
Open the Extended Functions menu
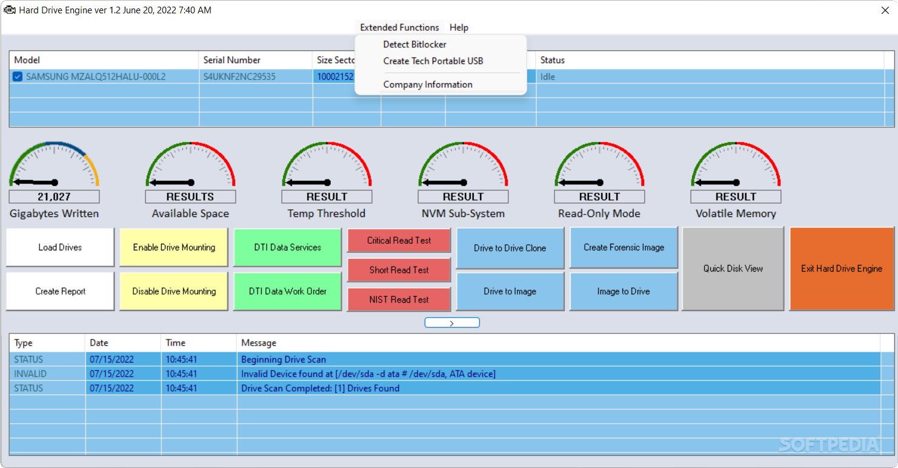[x=399, y=27]
